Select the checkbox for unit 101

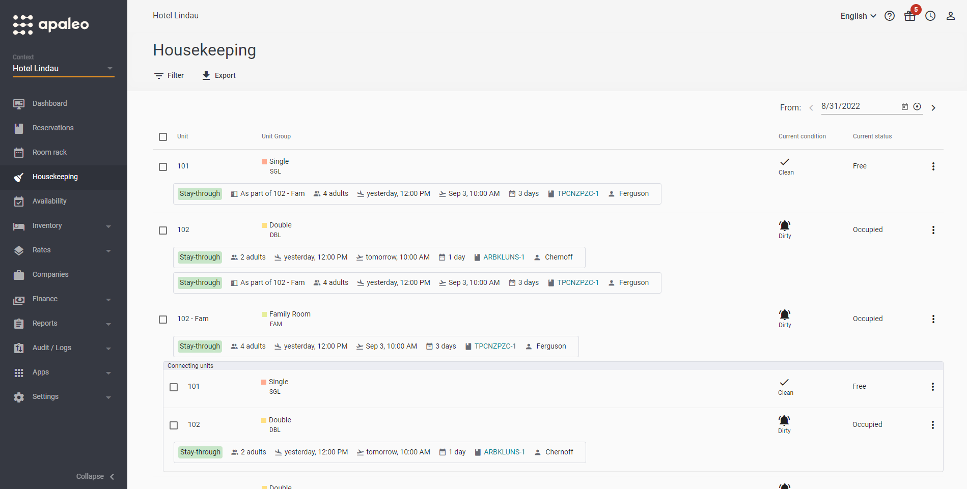click(x=163, y=166)
